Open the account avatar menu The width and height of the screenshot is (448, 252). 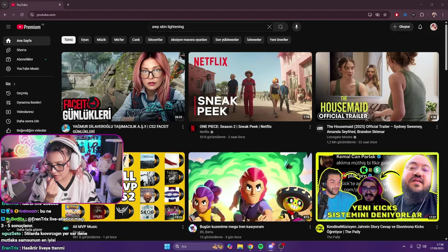pos(434,27)
